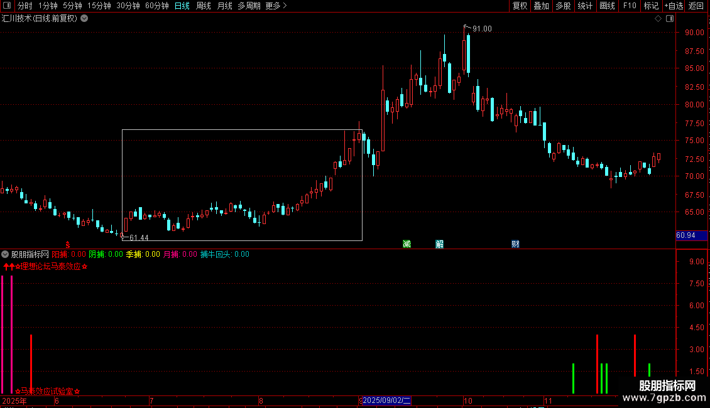Viewport: 710px width, 408px height.
Task: Activate the 画线 drawing tool
Action: [x=607, y=6]
